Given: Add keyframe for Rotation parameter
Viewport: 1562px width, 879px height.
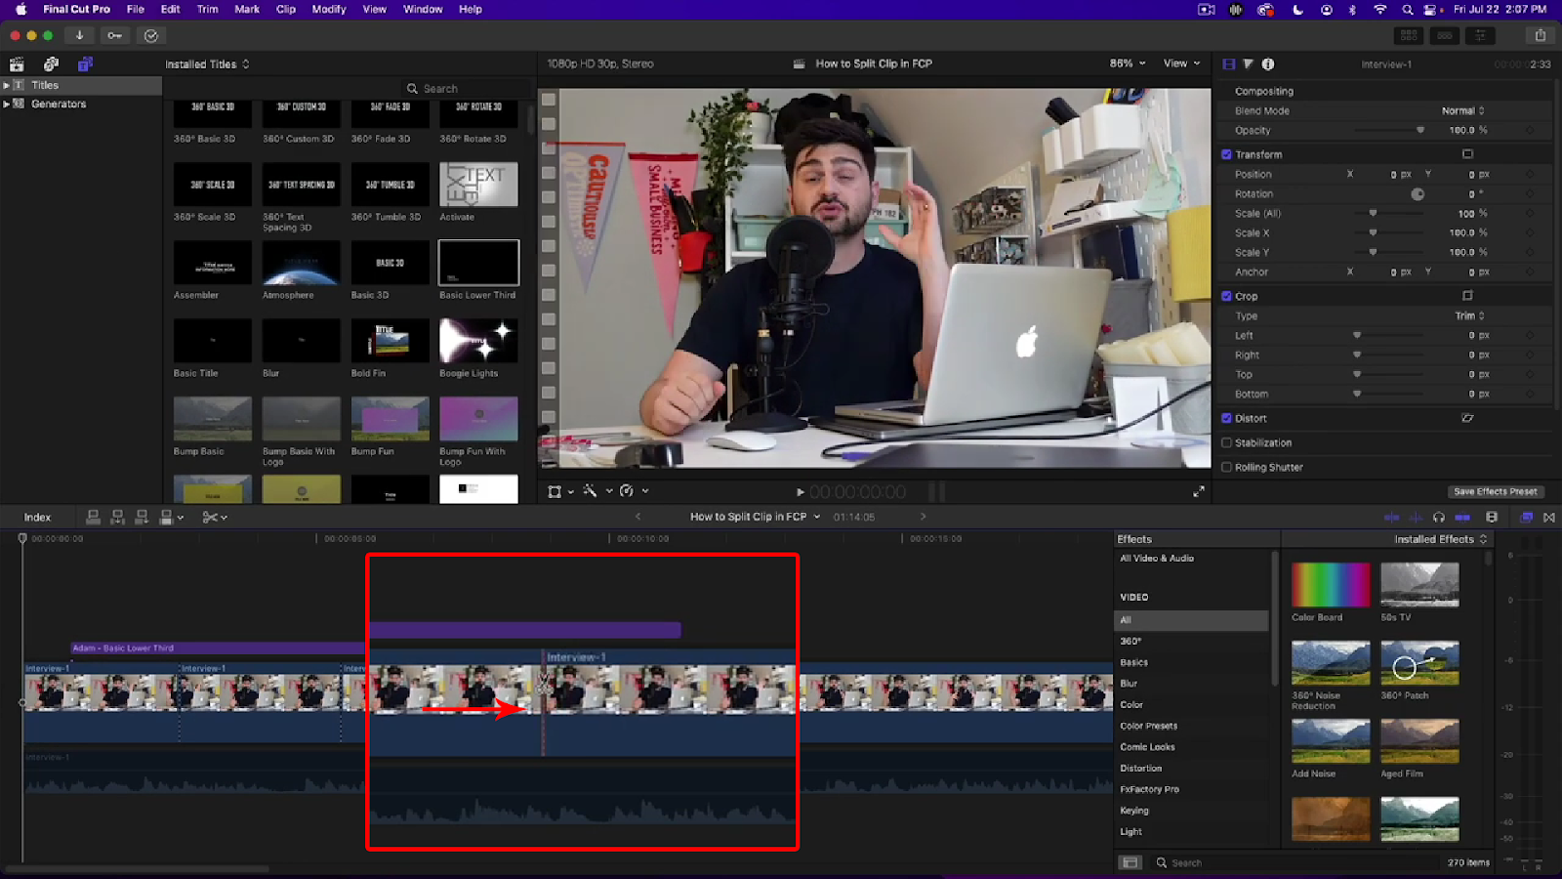Looking at the screenshot, I should [1530, 193].
